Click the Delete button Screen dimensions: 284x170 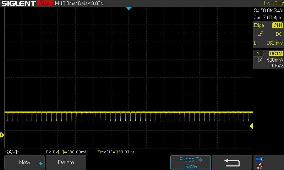[x=66, y=163]
